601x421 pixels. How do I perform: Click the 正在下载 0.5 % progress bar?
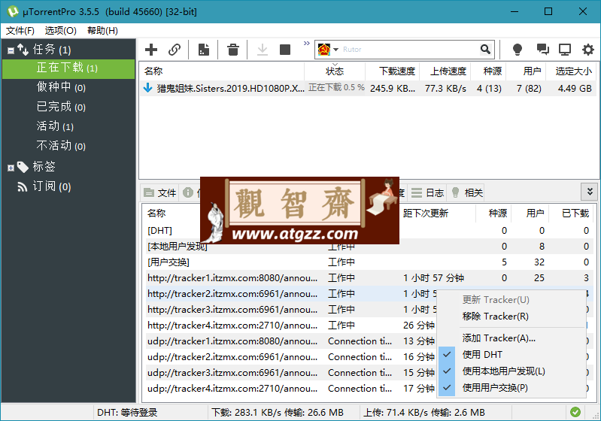[x=335, y=88]
